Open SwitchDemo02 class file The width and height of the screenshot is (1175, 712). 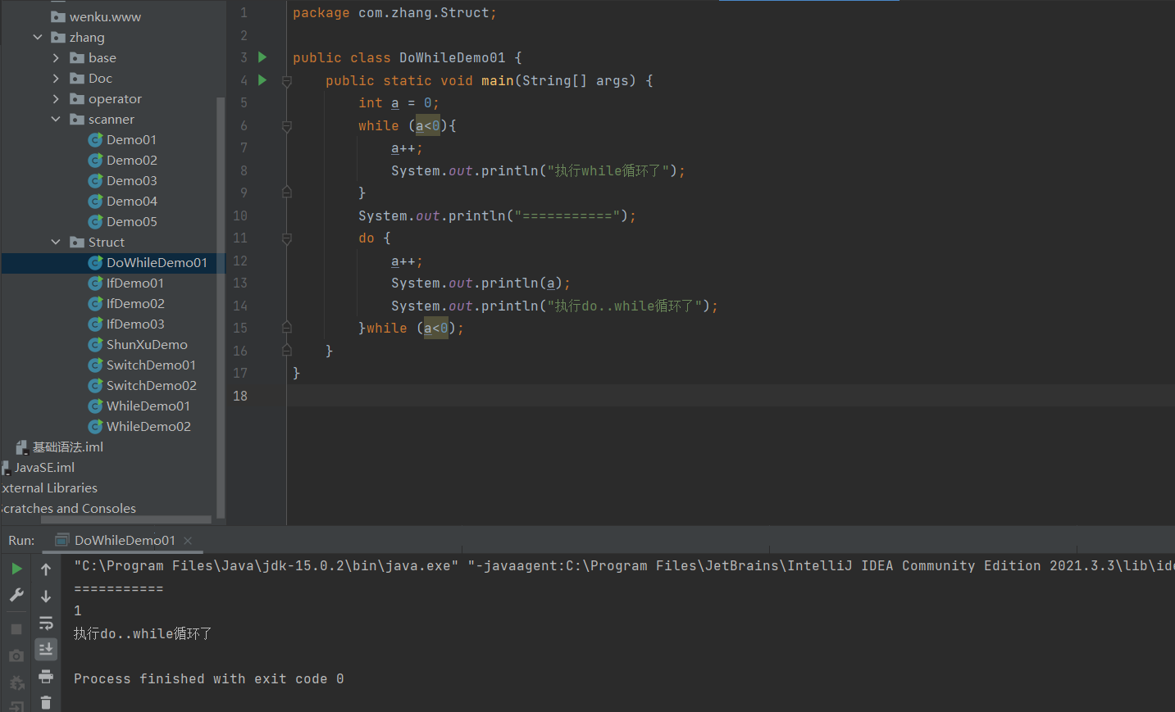click(151, 385)
